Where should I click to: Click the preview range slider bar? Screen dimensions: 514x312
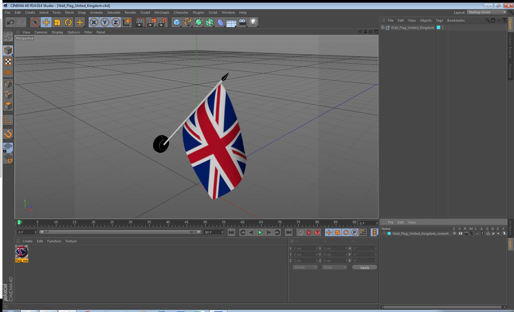(x=121, y=232)
